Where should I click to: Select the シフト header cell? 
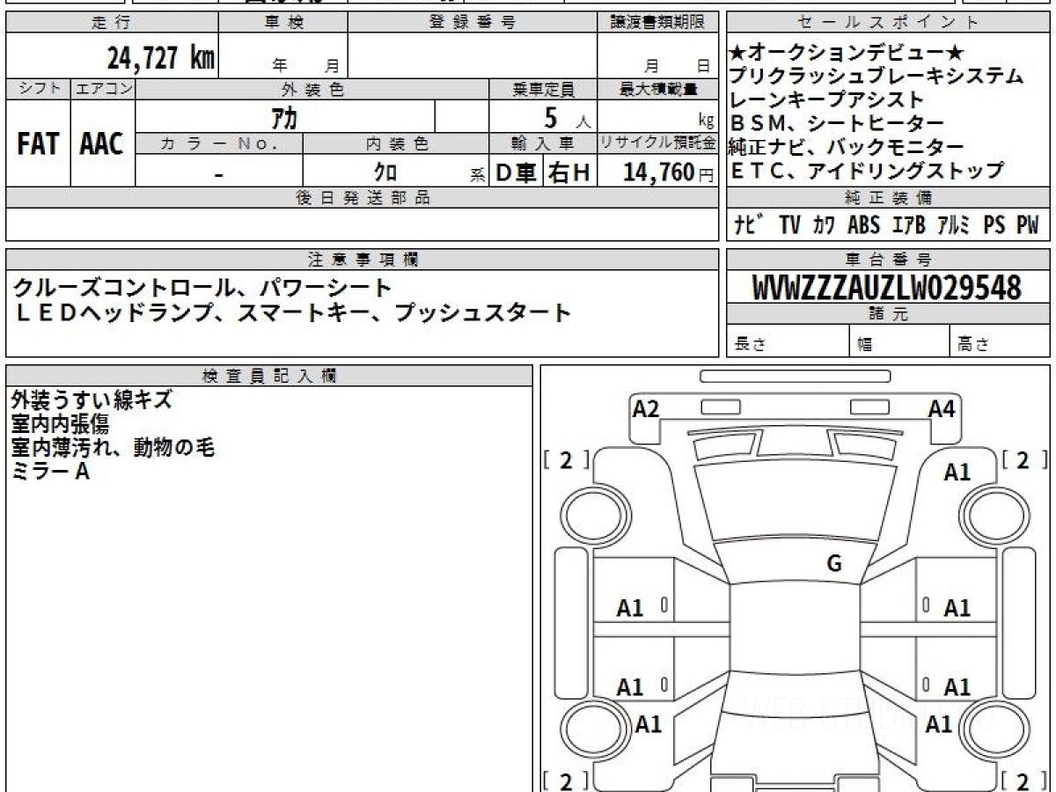(38, 89)
